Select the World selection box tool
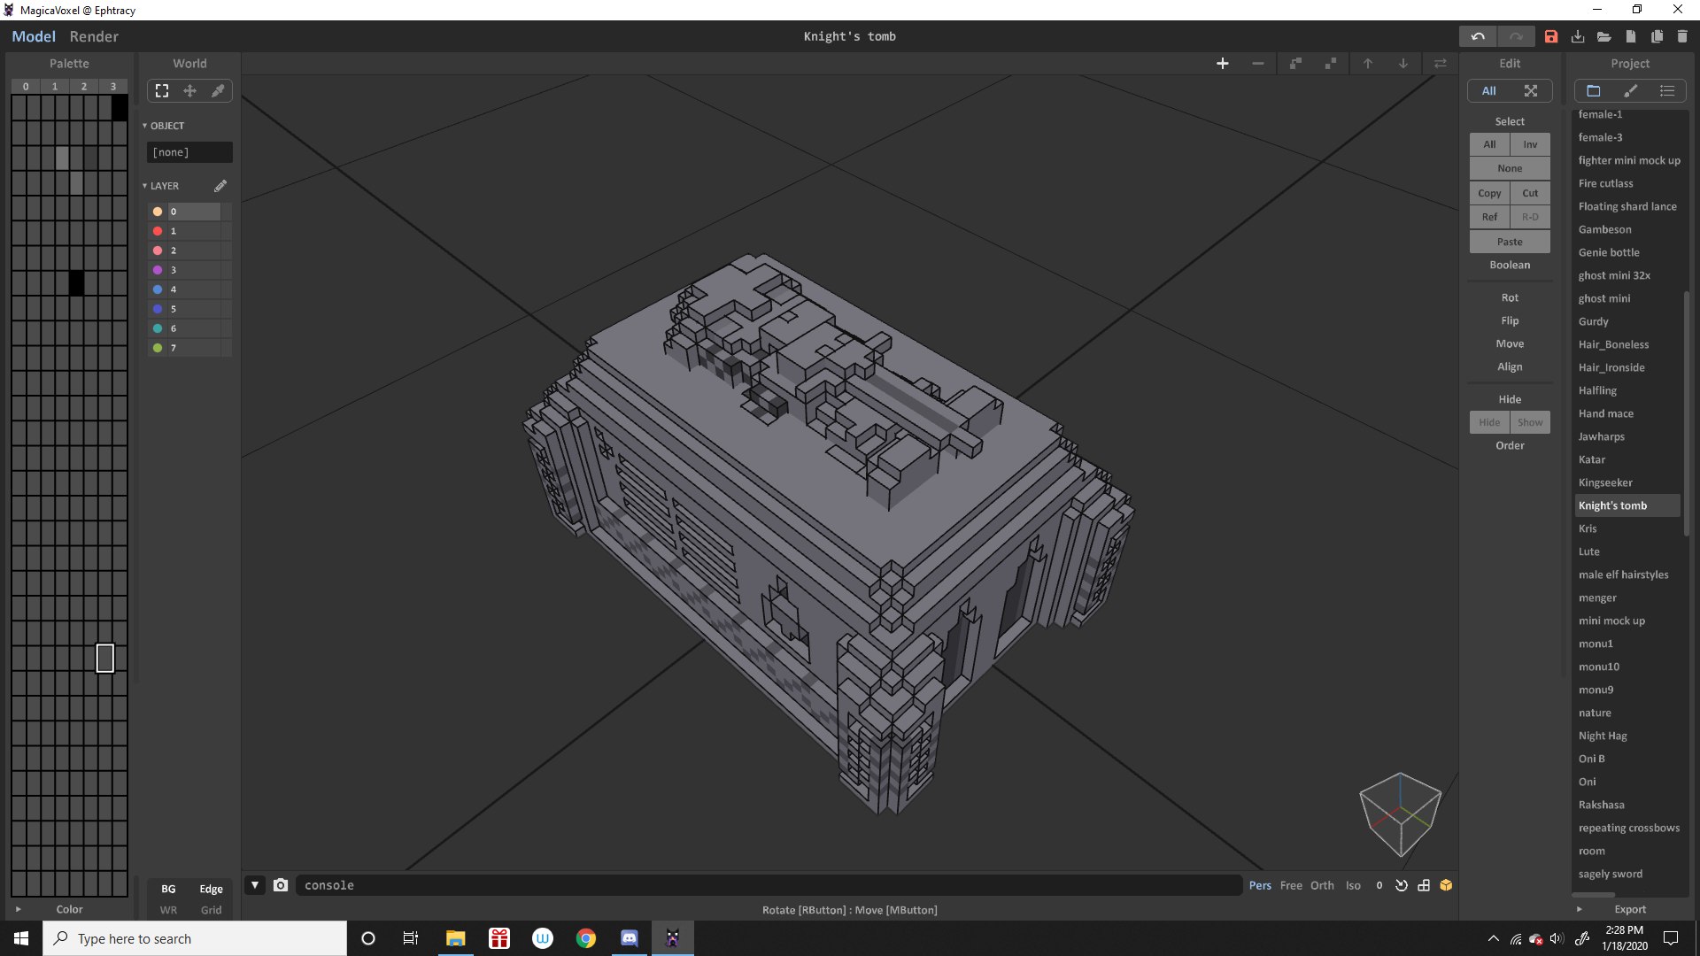Viewport: 1700px width, 956px height. point(162,90)
